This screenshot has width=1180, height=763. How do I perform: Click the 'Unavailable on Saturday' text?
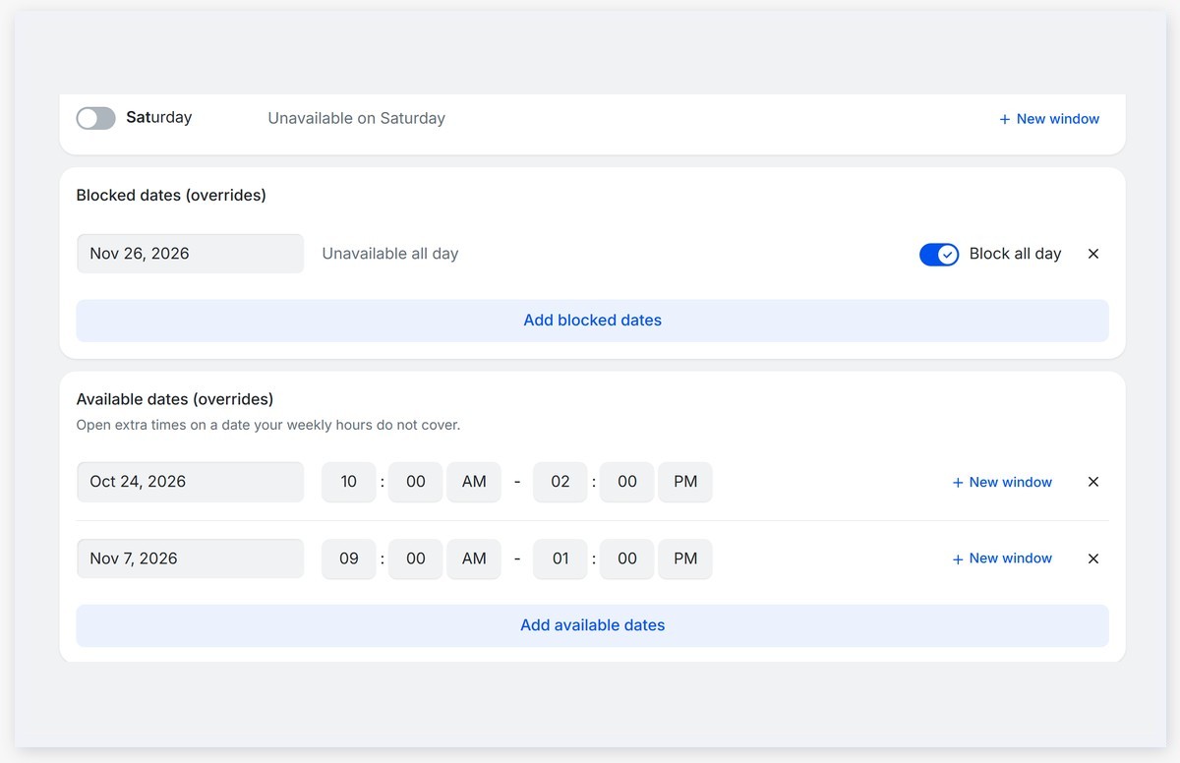357,119
